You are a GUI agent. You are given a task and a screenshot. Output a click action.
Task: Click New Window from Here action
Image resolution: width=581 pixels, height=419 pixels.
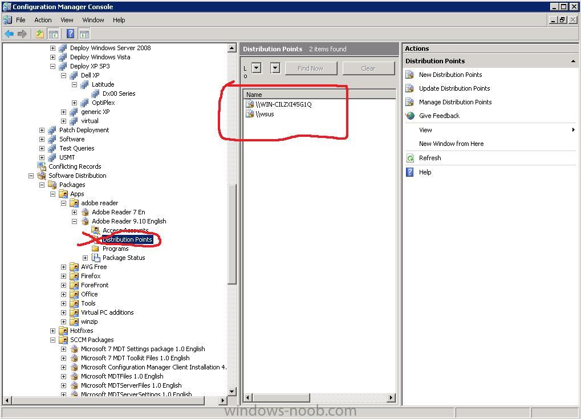(x=451, y=144)
